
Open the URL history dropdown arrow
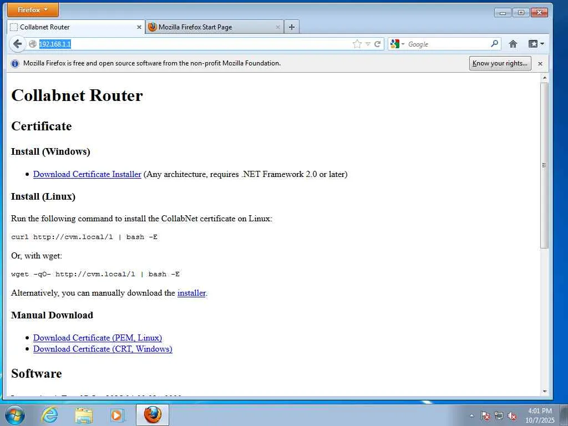click(x=368, y=44)
